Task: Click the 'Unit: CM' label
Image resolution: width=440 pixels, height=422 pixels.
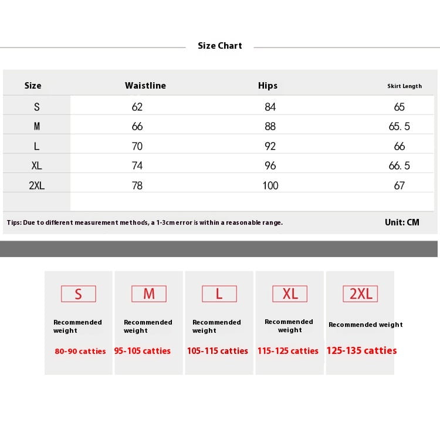Action: [x=402, y=222]
